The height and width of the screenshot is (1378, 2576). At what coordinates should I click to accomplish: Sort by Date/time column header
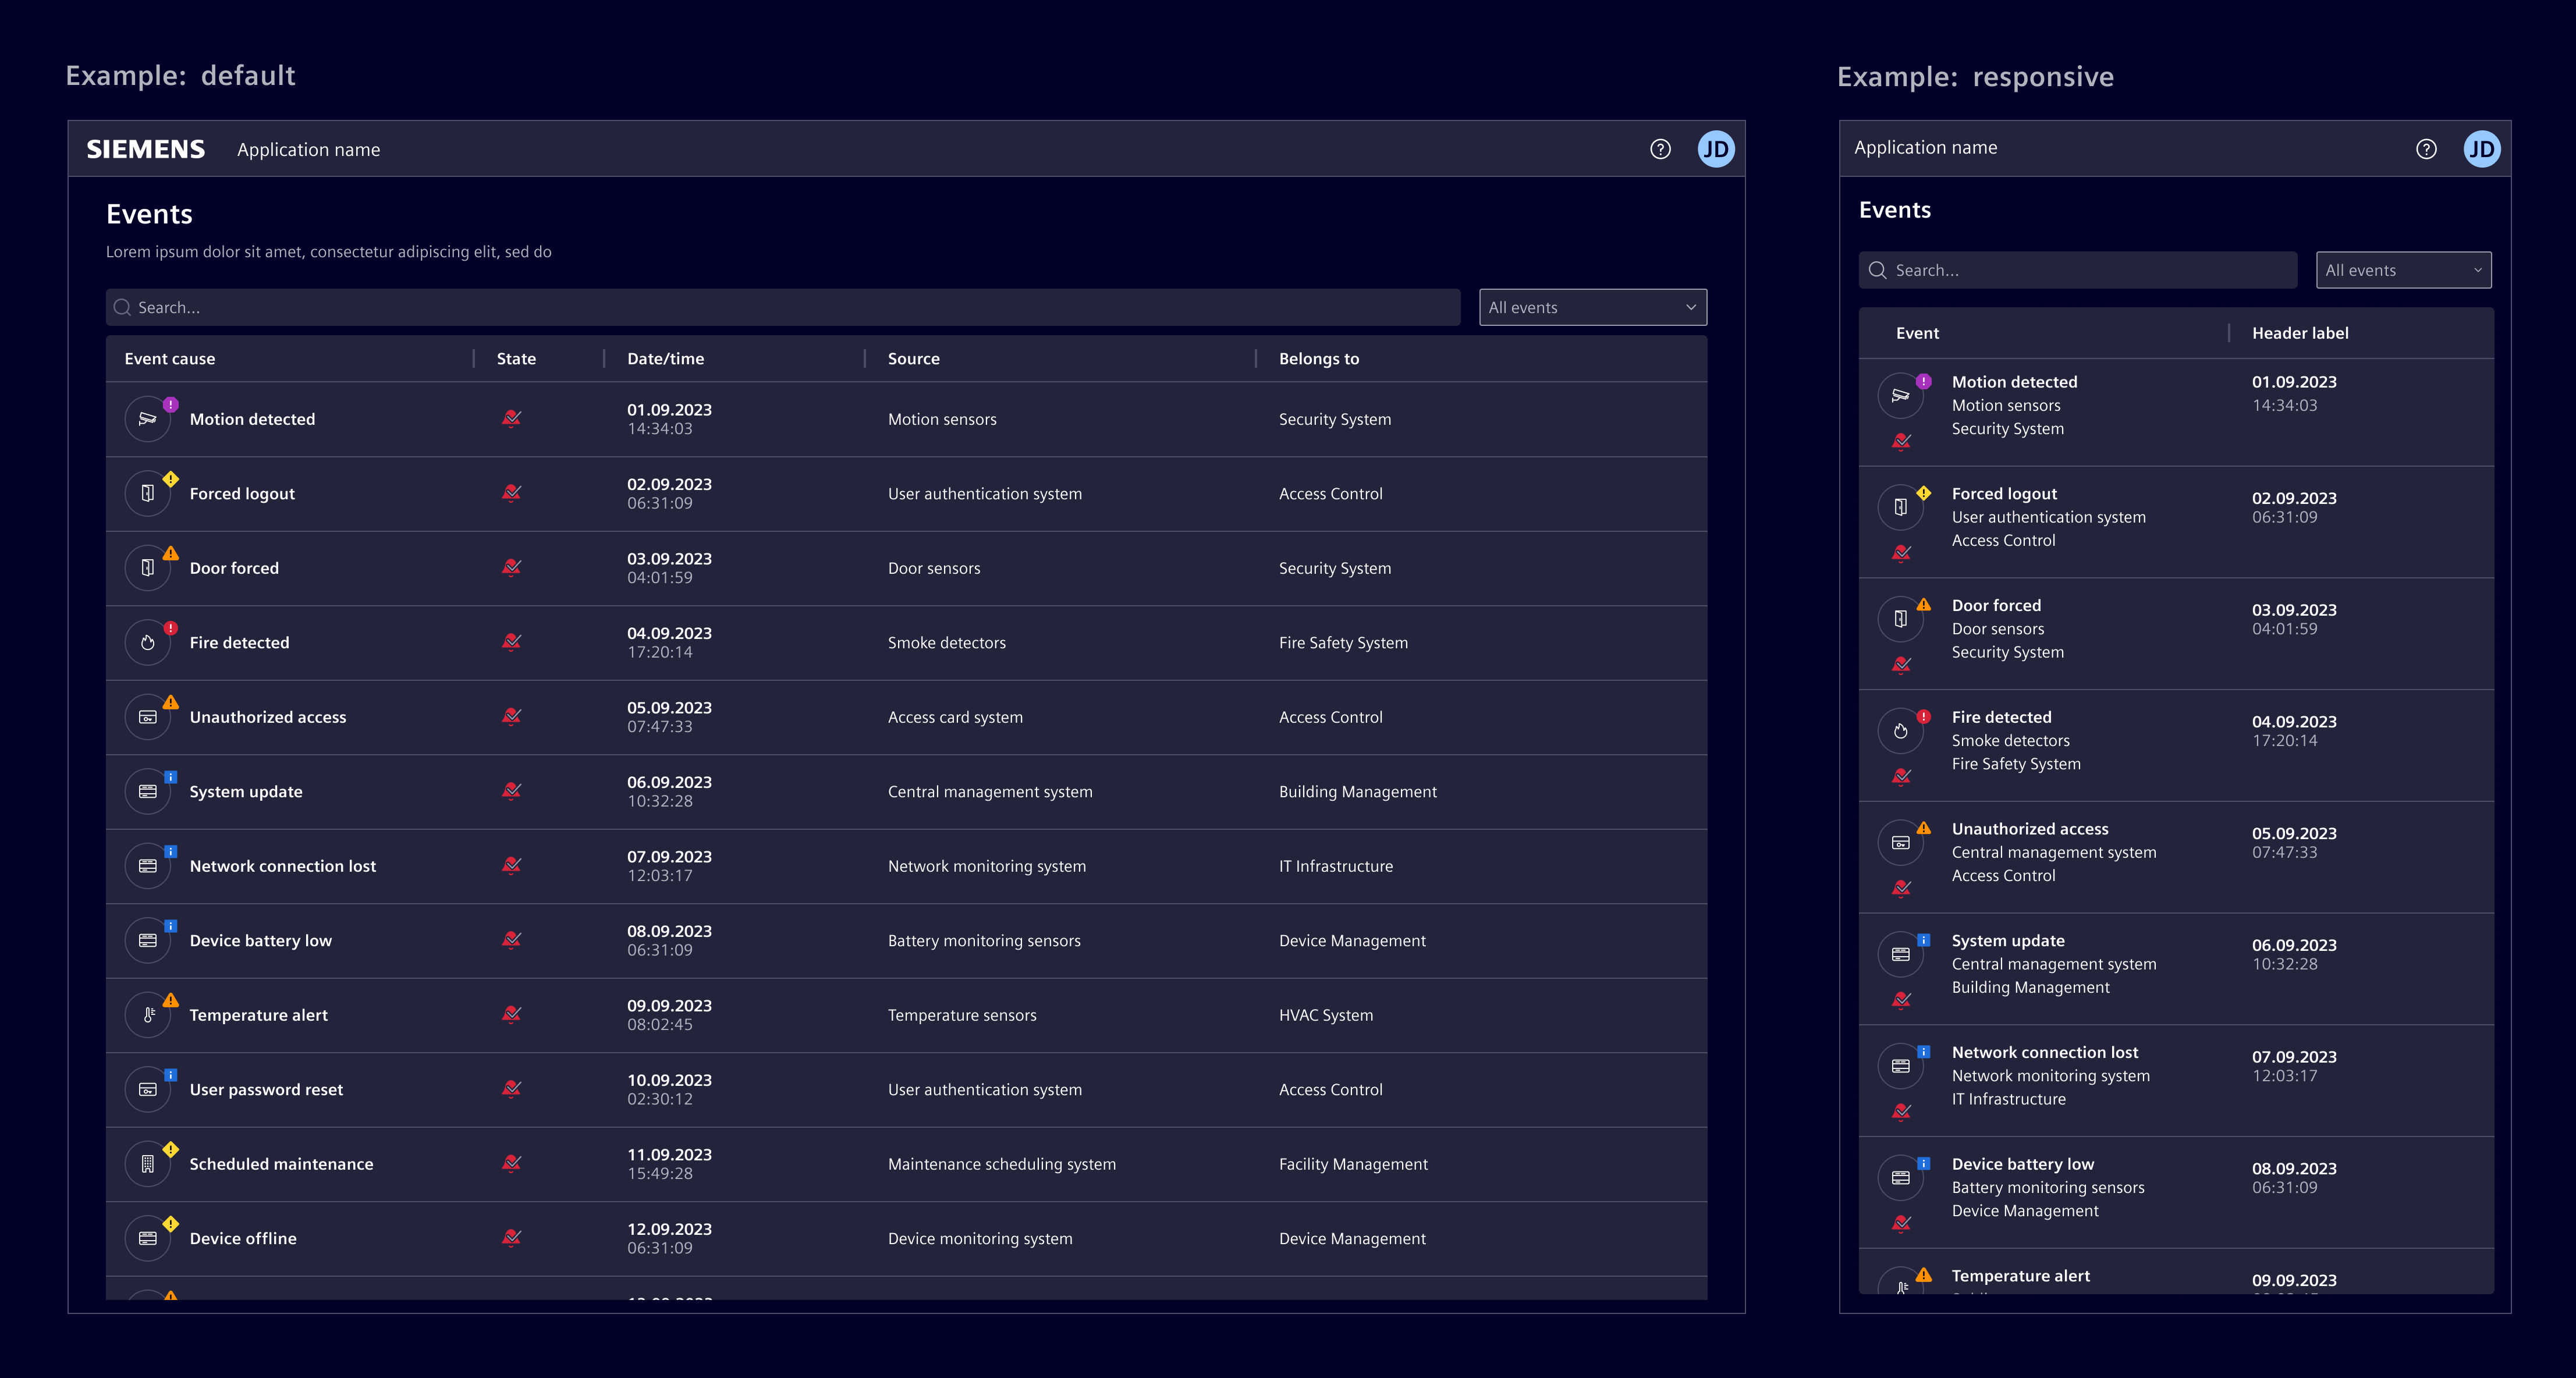tap(666, 358)
